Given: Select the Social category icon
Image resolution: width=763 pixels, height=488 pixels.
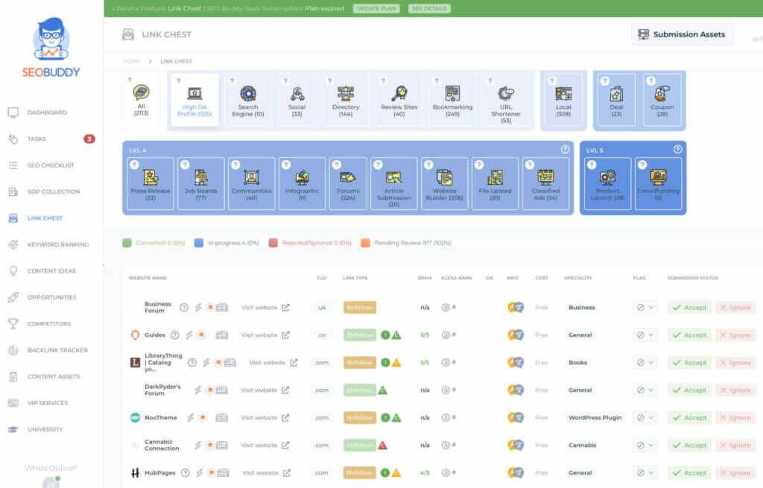Looking at the screenshot, I should (297, 93).
